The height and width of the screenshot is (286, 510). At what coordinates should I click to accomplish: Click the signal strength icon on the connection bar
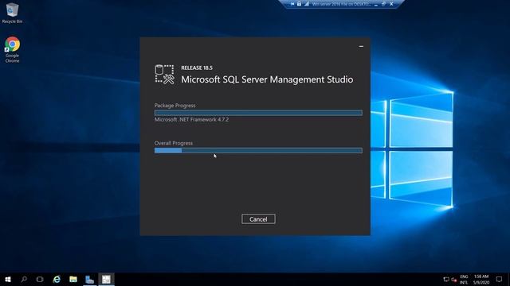click(x=306, y=4)
